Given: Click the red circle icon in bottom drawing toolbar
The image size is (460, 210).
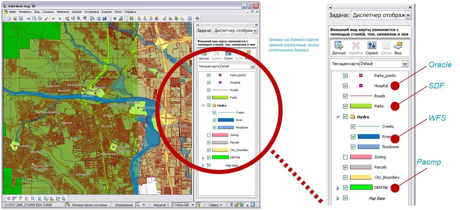Looking at the screenshot, I should tap(9, 198).
